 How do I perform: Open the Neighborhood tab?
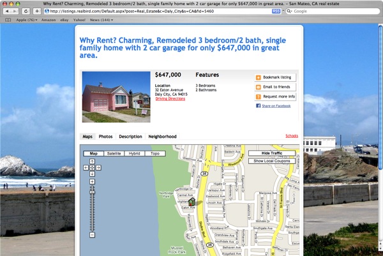pos(162,137)
